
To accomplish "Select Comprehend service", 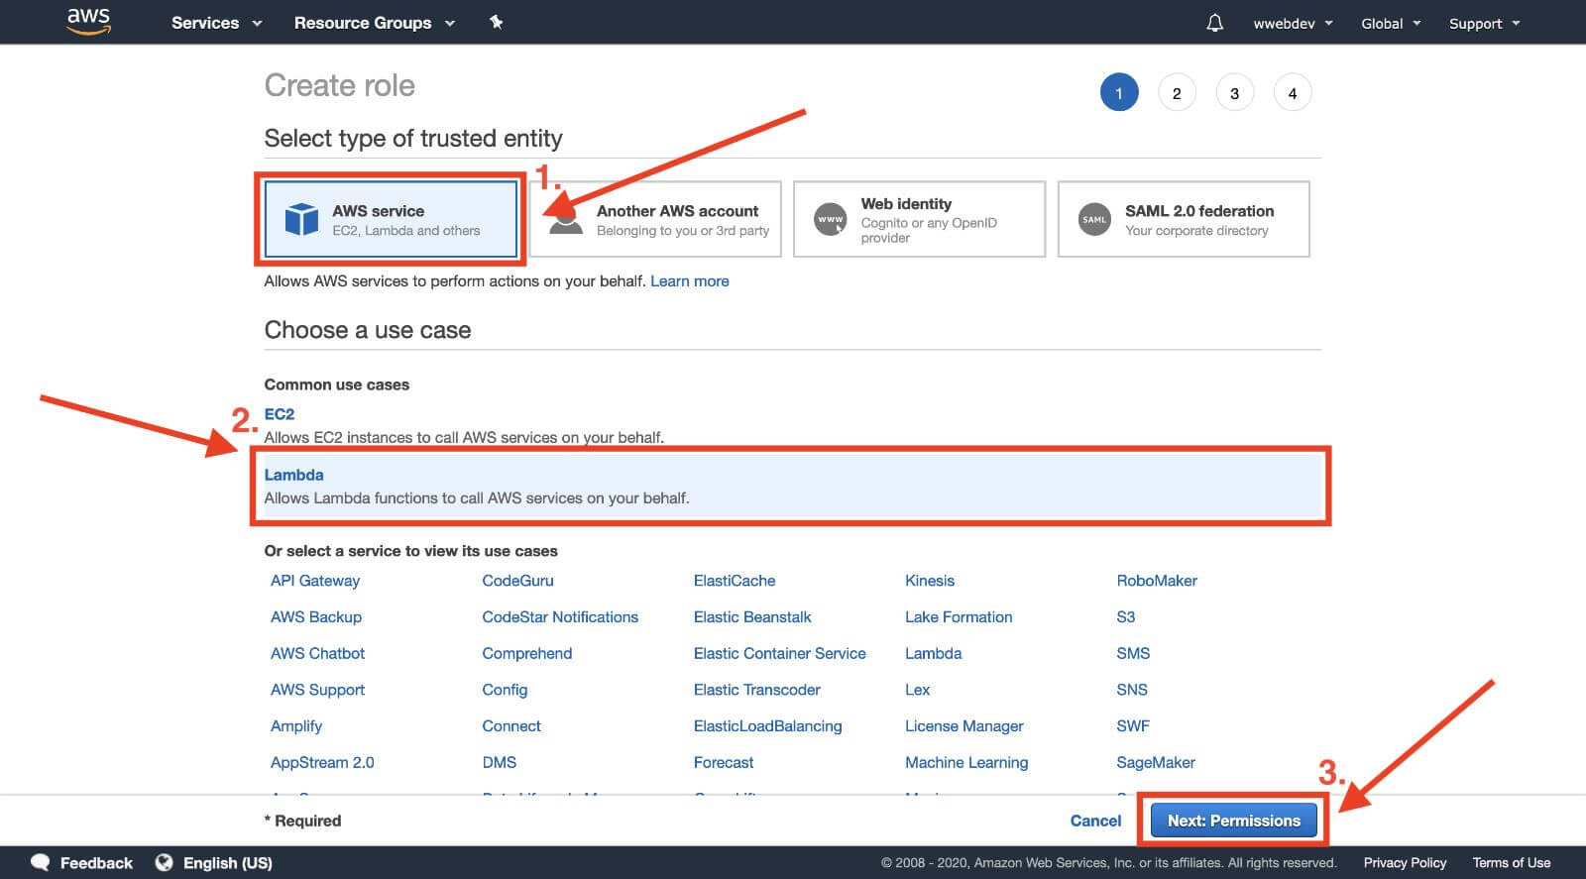I will 526,654.
